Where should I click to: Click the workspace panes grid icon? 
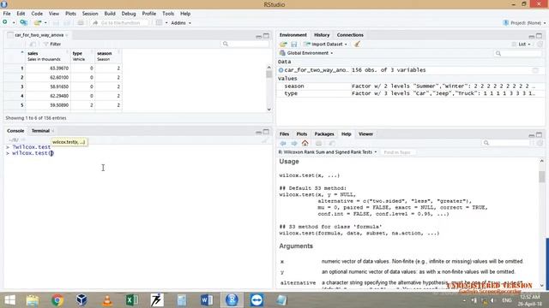click(x=159, y=23)
